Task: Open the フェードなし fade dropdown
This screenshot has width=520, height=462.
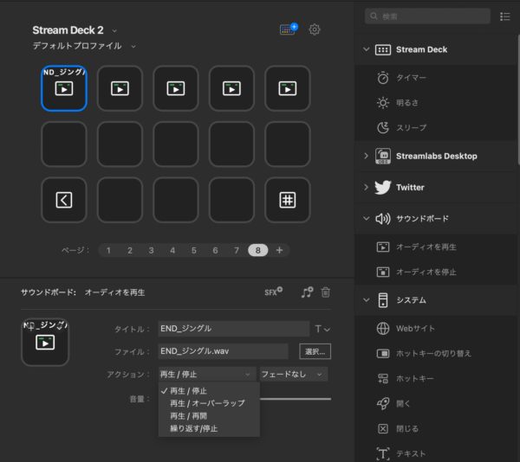Action: [x=292, y=375]
